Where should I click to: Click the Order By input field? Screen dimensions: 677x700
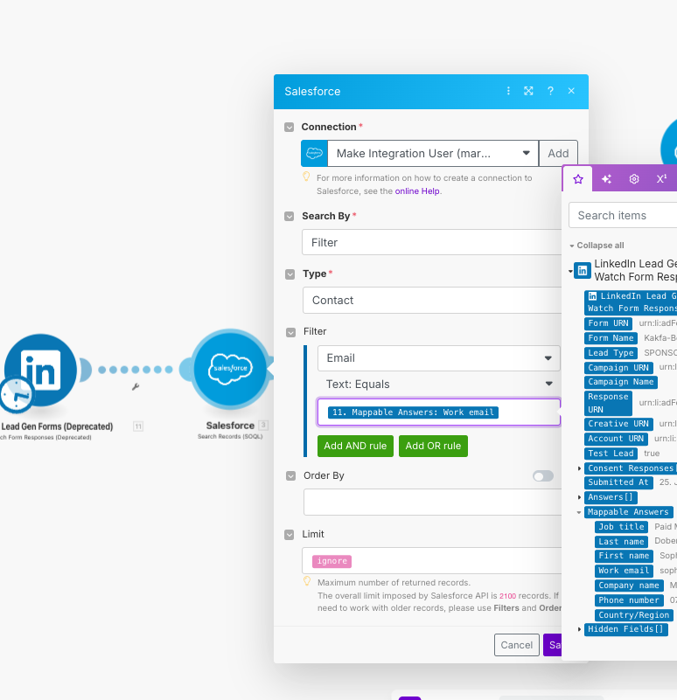click(x=433, y=502)
